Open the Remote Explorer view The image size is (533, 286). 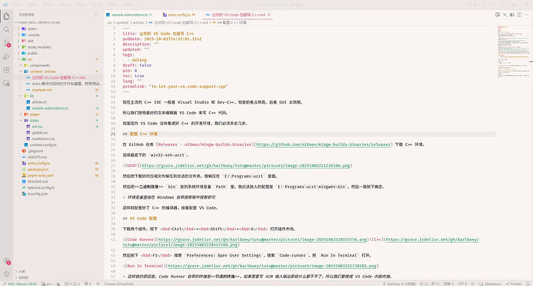(x=6, y=83)
